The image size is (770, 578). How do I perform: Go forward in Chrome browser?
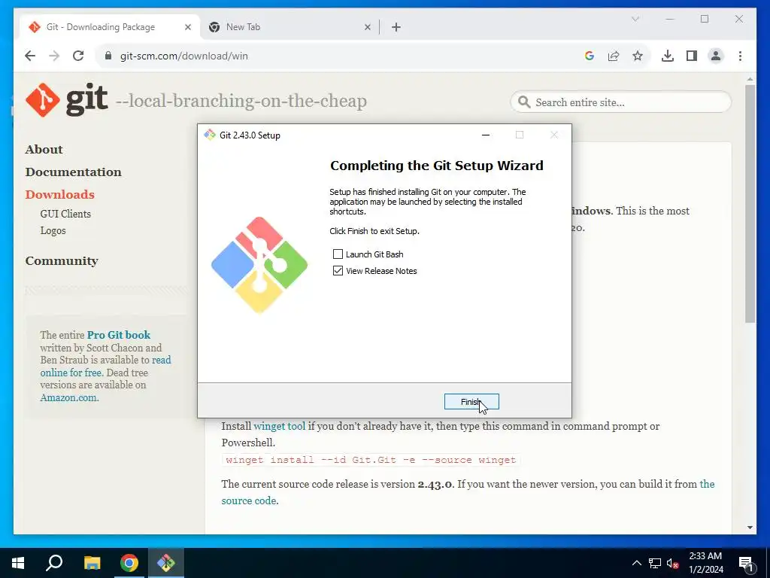coord(54,56)
